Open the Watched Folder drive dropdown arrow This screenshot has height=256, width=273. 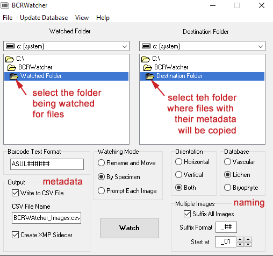click(125, 46)
